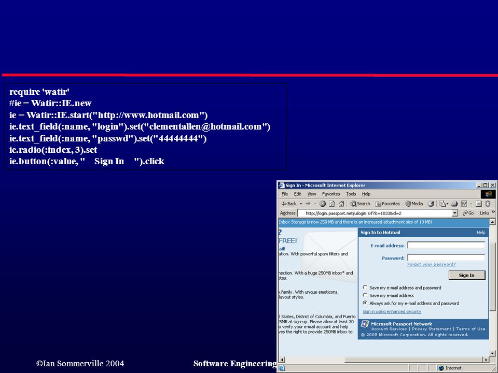Open the Edit with Word dropdown arrow
The image size is (498, 373).
coord(471,204)
